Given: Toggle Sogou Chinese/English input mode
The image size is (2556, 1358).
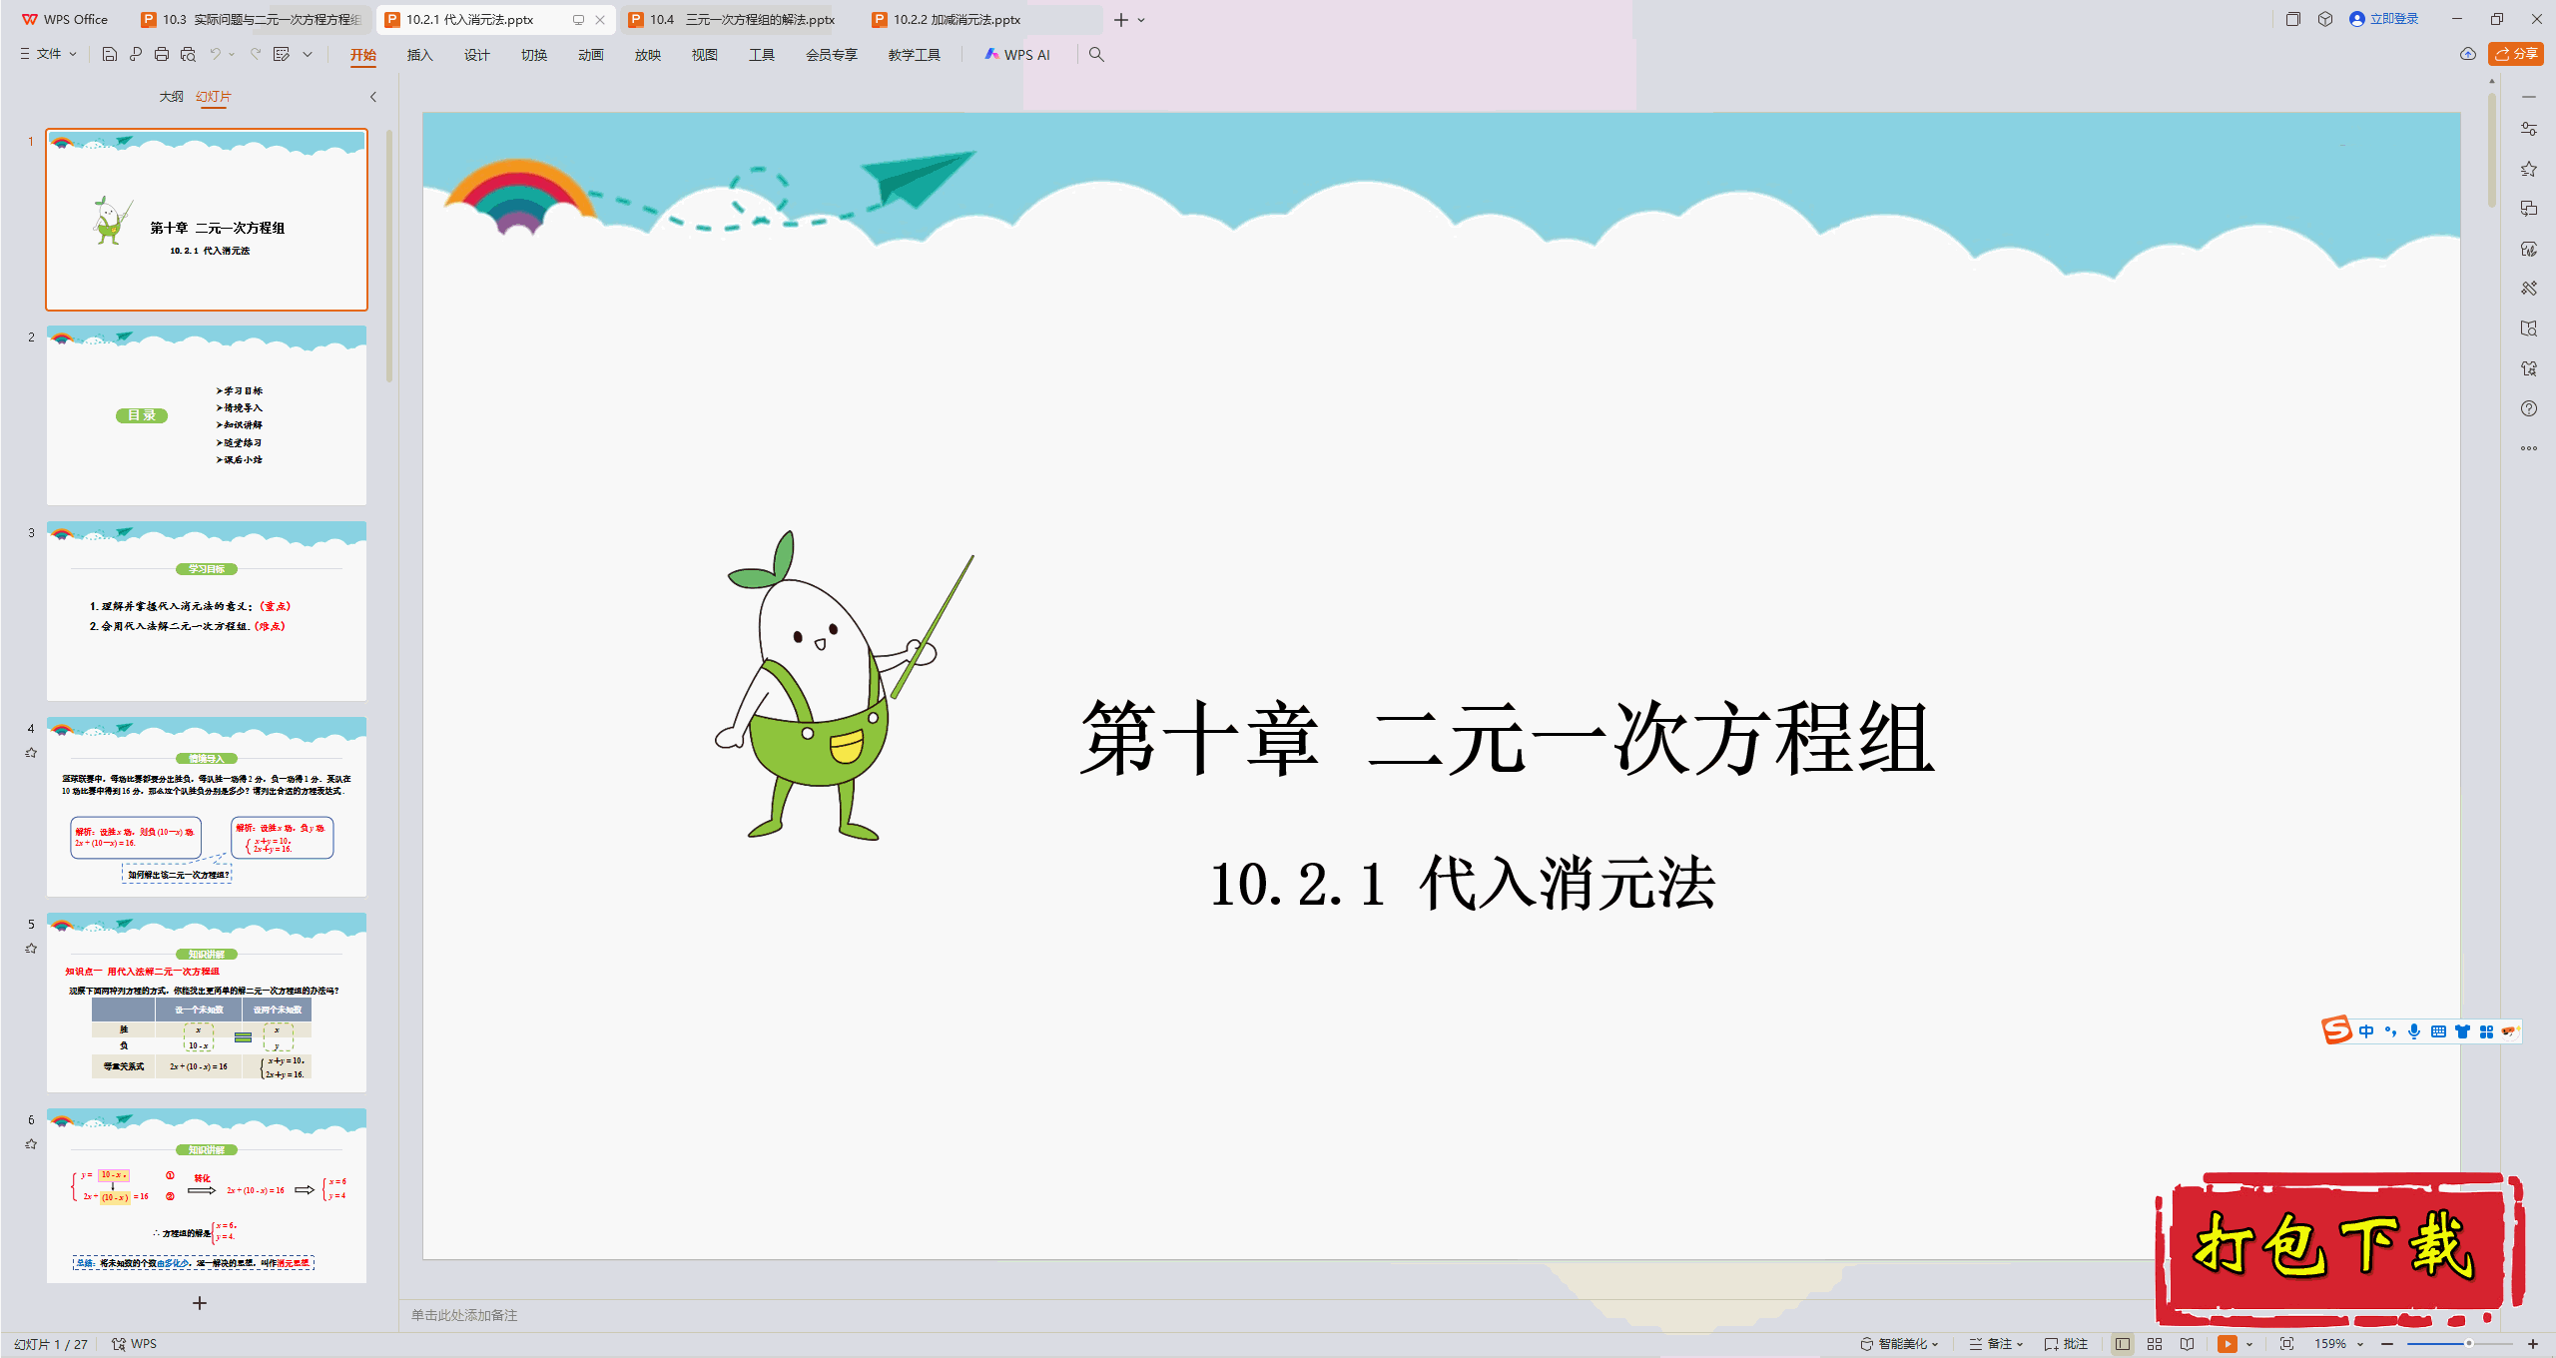Looking at the screenshot, I should pyautogui.click(x=2366, y=1031).
